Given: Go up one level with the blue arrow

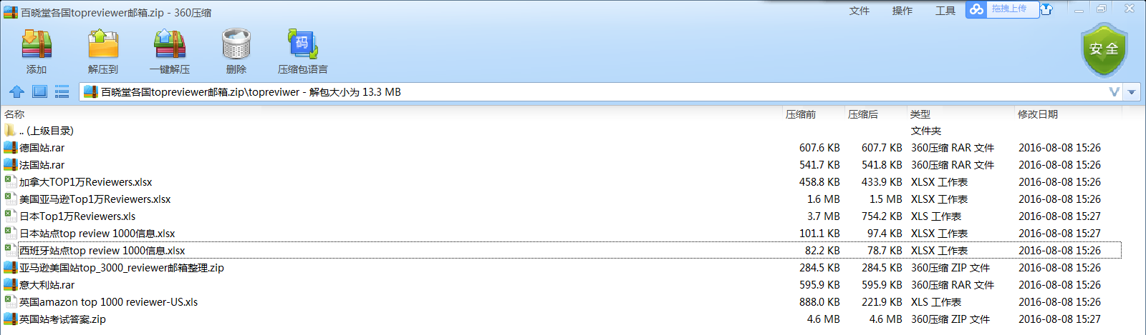Looking at the screenshot, I should (x=16, y=91).
